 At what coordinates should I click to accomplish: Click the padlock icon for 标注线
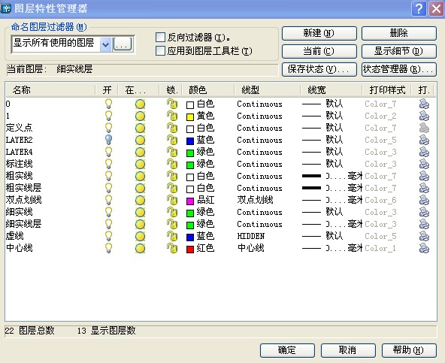point(172,164)
